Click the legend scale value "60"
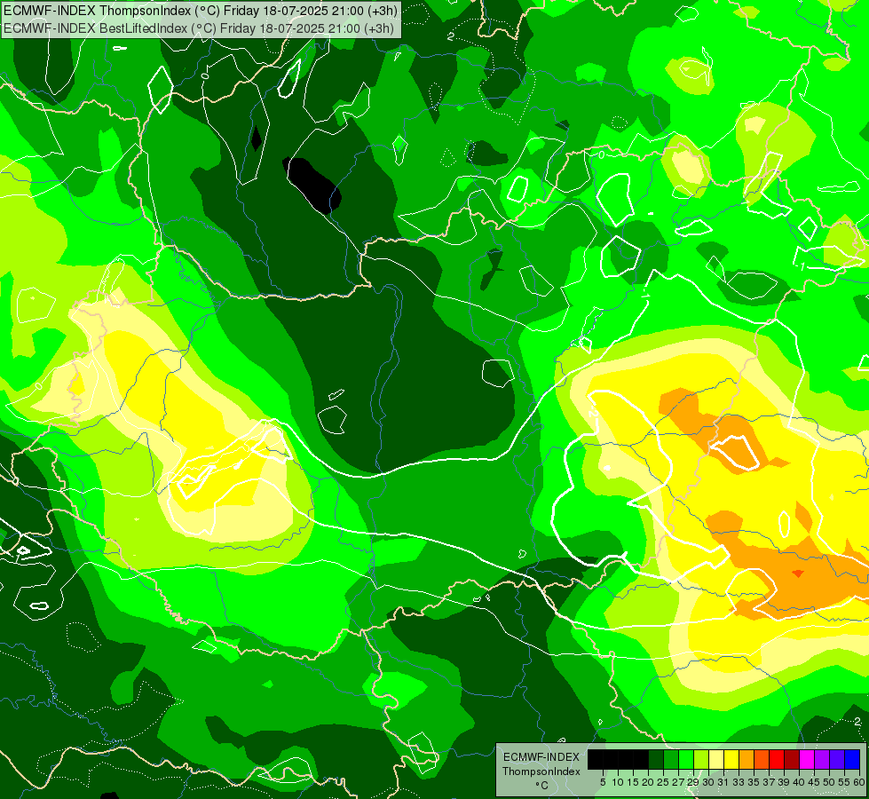The width and height of the screenshot is (869, 799). coord(859,782)
